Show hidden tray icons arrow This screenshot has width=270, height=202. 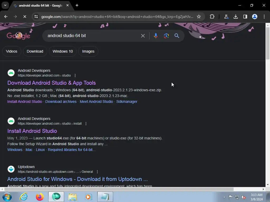point(224,197)
